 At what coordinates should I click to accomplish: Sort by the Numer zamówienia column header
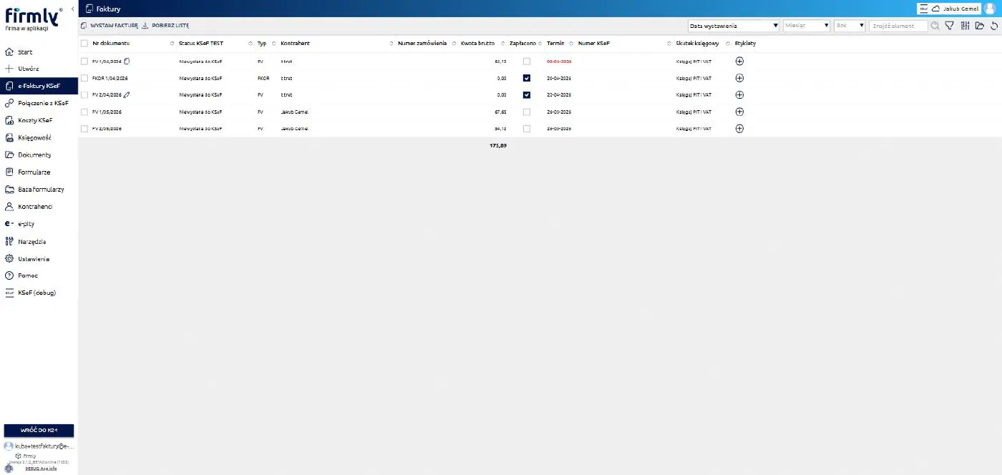click(x=422, y=44)
